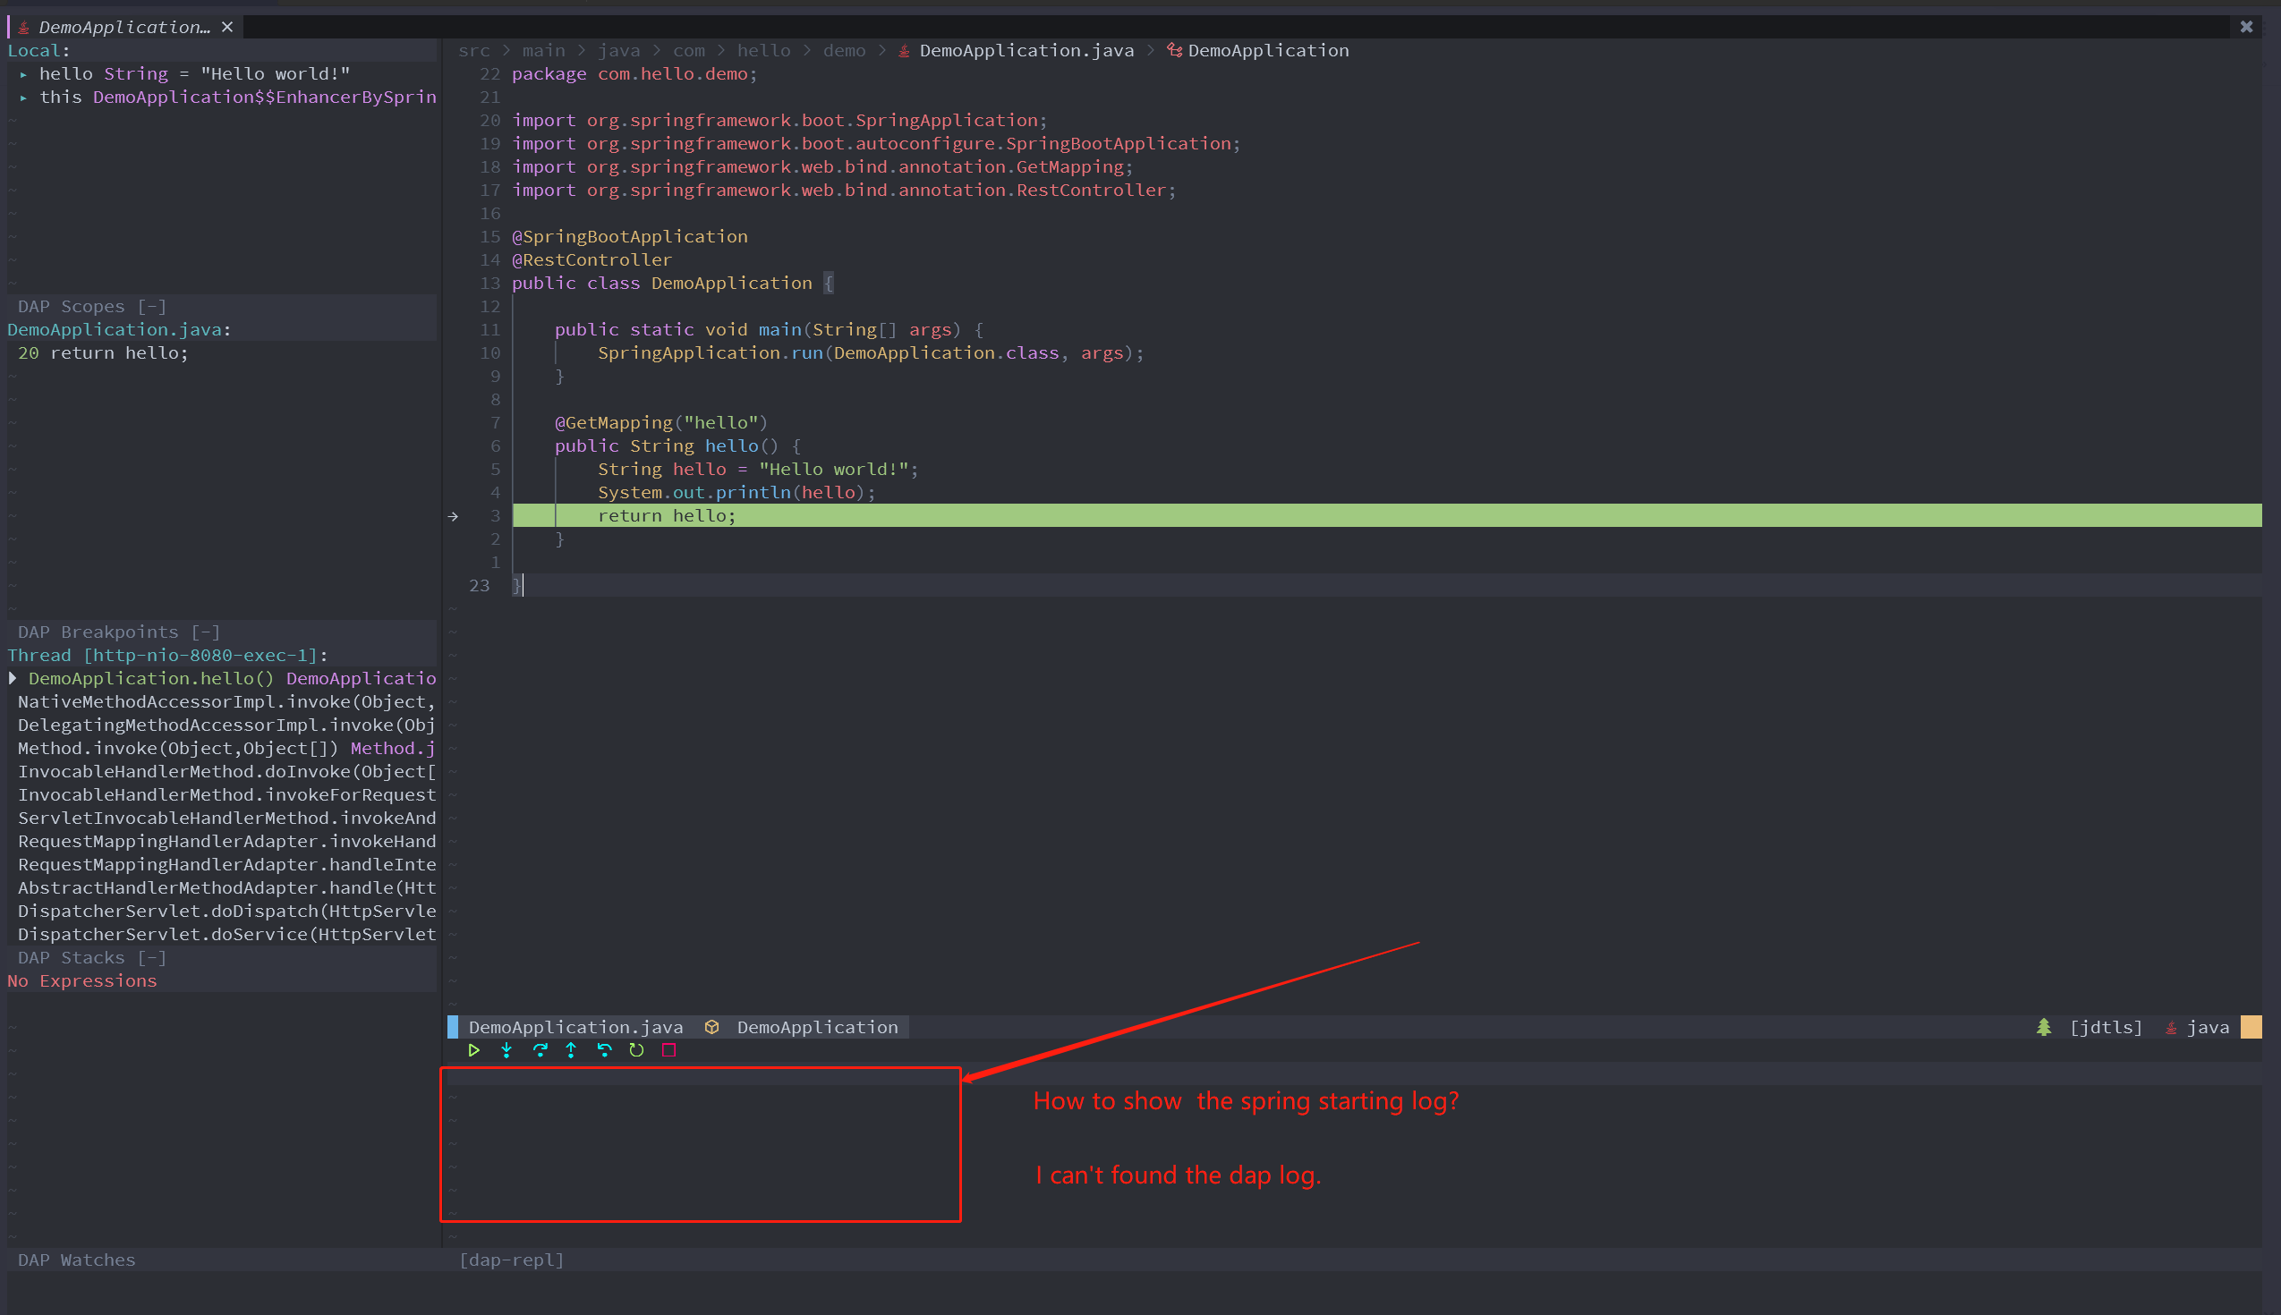Click the package cube icon in statusline
This screenshot has width=2281, height=1315.
tap(711, 1028)
